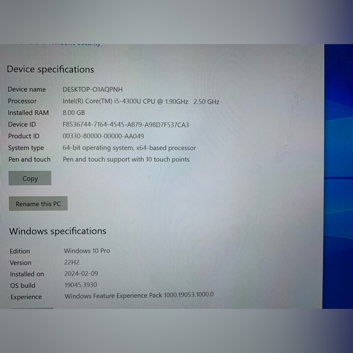353x353 pixels.
Task: Click the System type label
Action: tap(26, 148)
